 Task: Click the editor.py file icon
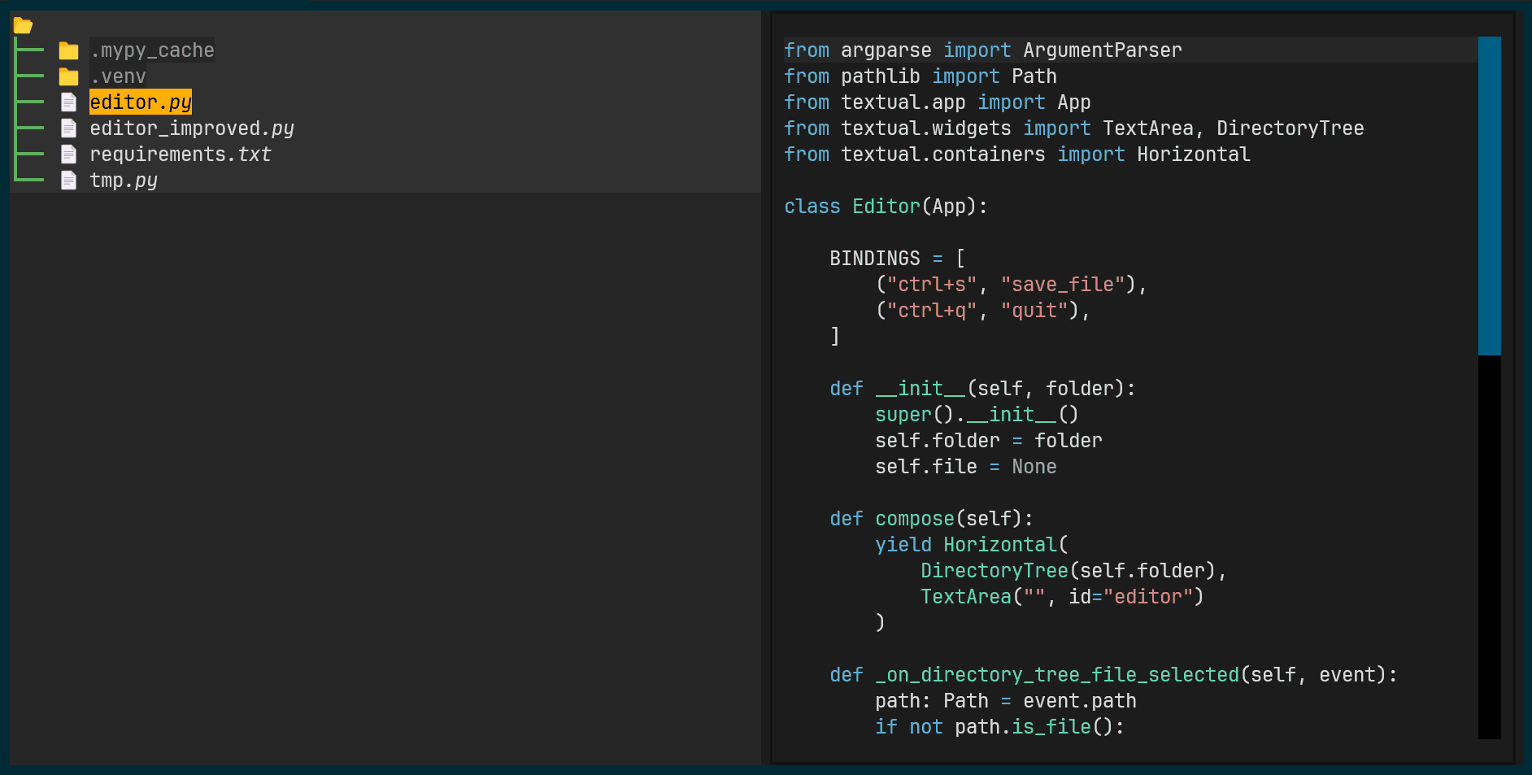pos(69,102)
